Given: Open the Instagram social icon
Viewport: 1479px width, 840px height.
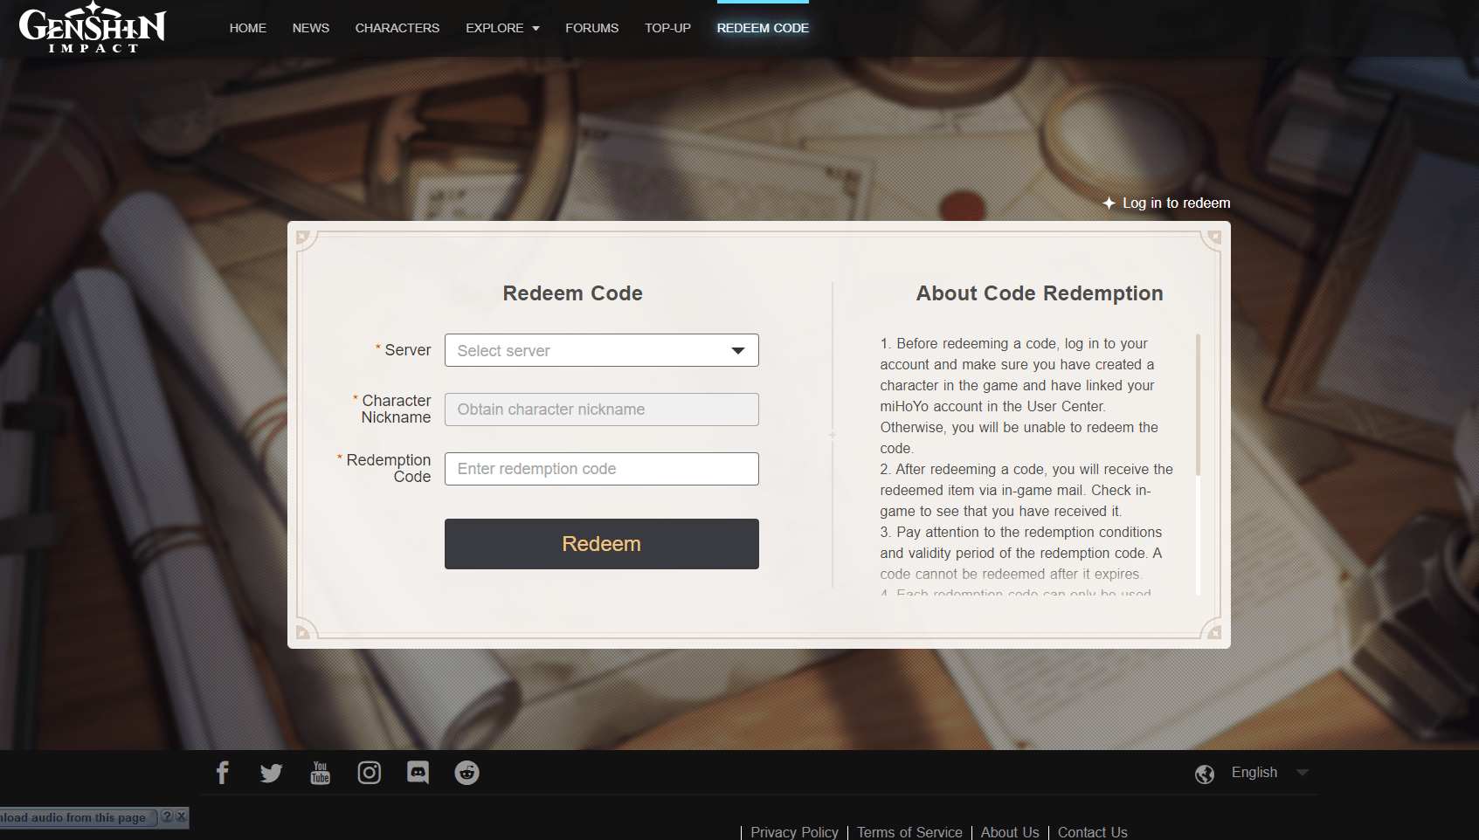Looking at the screenshot, I should [x=370, y=773].
